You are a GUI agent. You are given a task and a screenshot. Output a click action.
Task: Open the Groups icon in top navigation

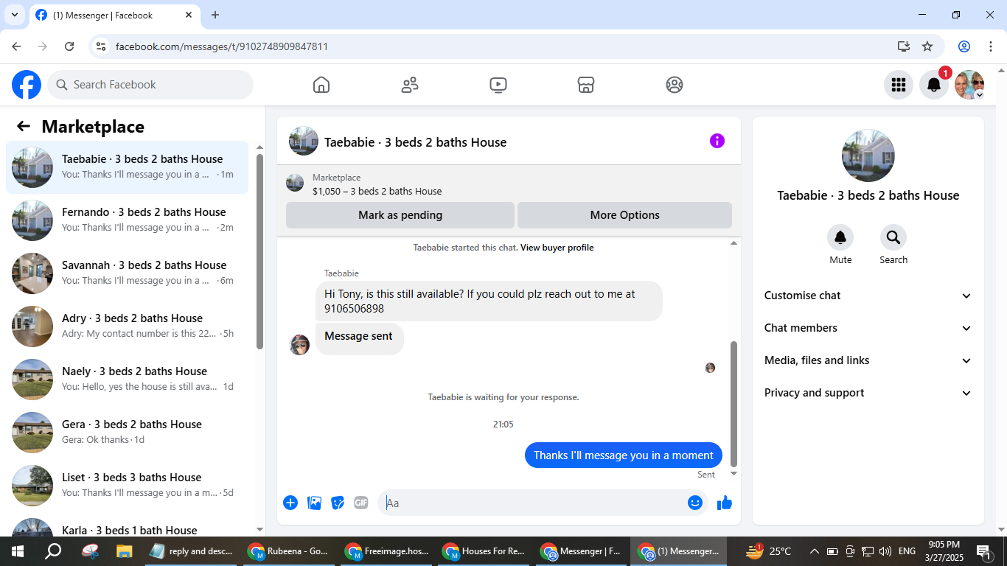tap(675, 85)
